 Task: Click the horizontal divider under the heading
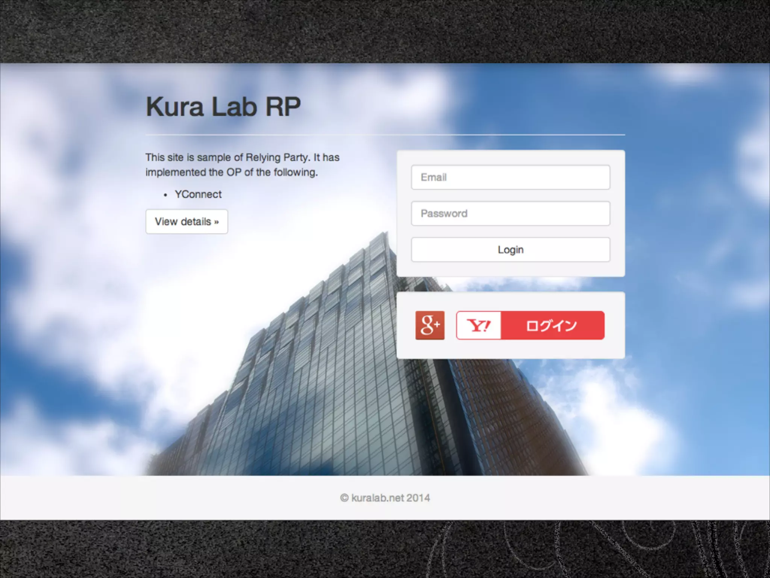(385, 134)
